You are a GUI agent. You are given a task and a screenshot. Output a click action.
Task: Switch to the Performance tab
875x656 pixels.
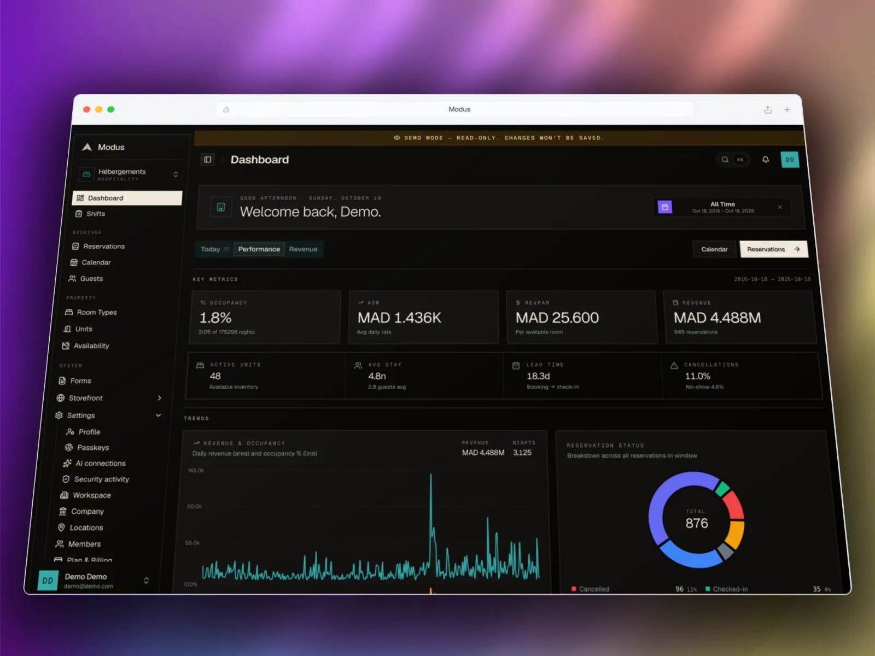point(259,249)
